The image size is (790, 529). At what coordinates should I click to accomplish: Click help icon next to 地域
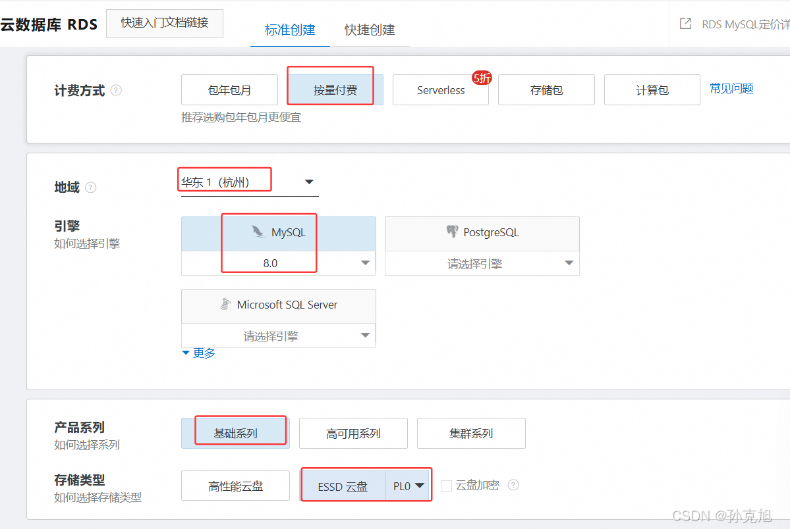coord(91,188)
